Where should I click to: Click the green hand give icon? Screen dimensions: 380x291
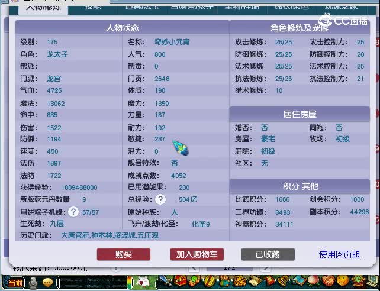point(194,281)
